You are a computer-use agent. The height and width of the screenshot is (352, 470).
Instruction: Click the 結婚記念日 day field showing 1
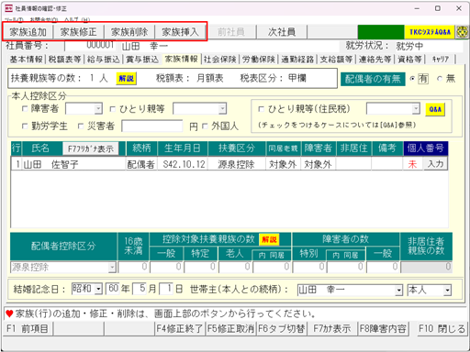pyautogui.click(x=166, y=289)
